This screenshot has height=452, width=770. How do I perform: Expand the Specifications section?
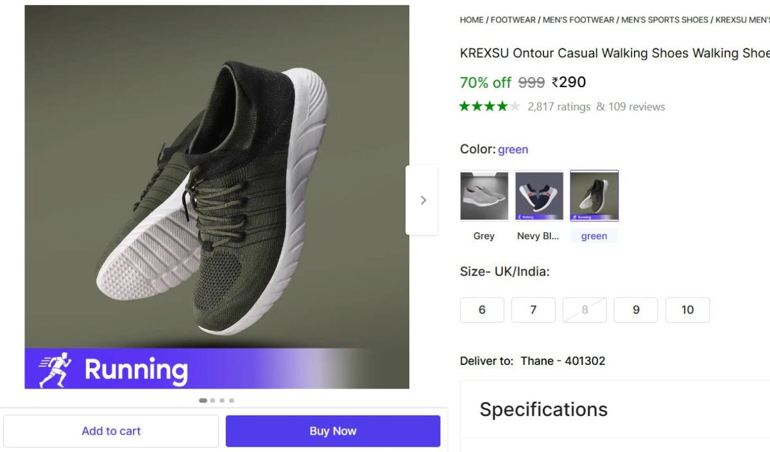coord(543,409)
